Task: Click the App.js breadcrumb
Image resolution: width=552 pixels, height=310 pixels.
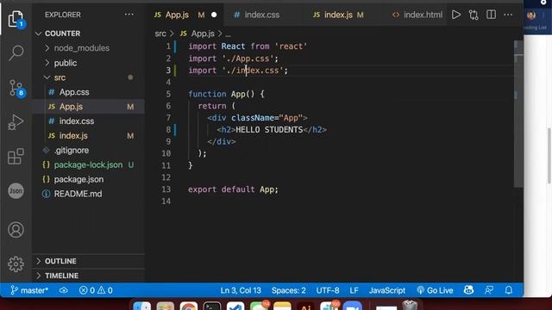Action: point(203,34)
